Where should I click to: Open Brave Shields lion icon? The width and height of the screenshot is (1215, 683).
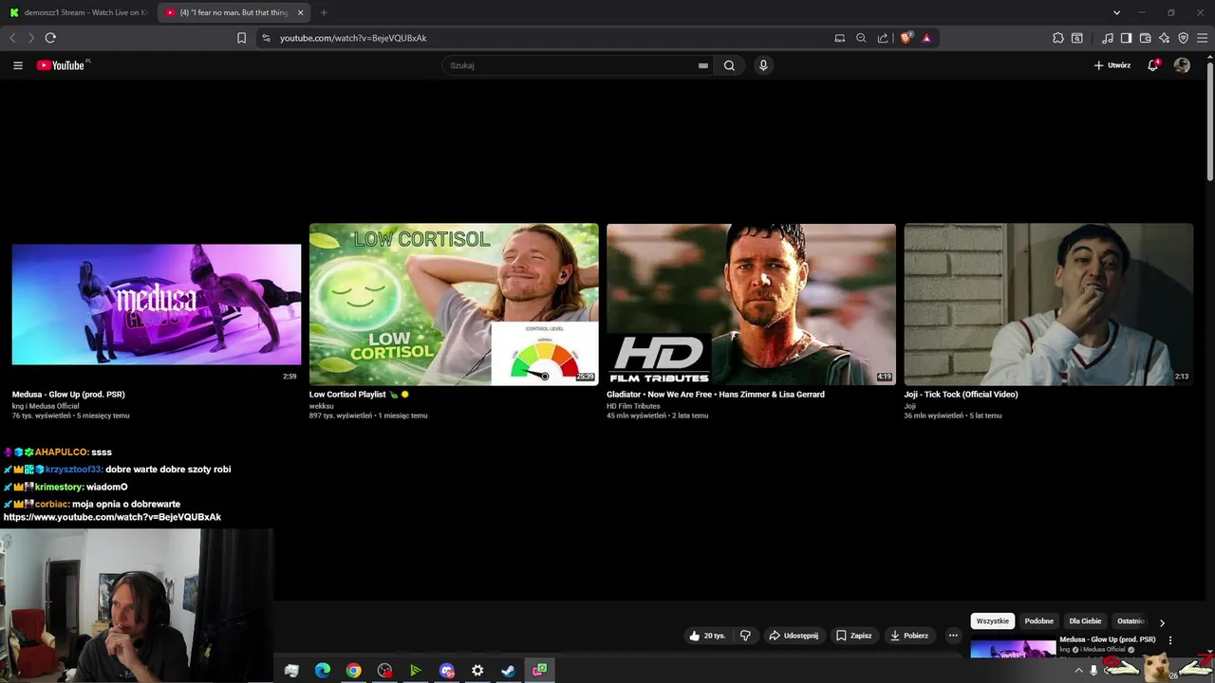[906, 38]
